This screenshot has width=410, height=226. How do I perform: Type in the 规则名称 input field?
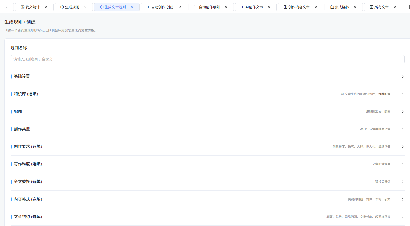[207, 59]
